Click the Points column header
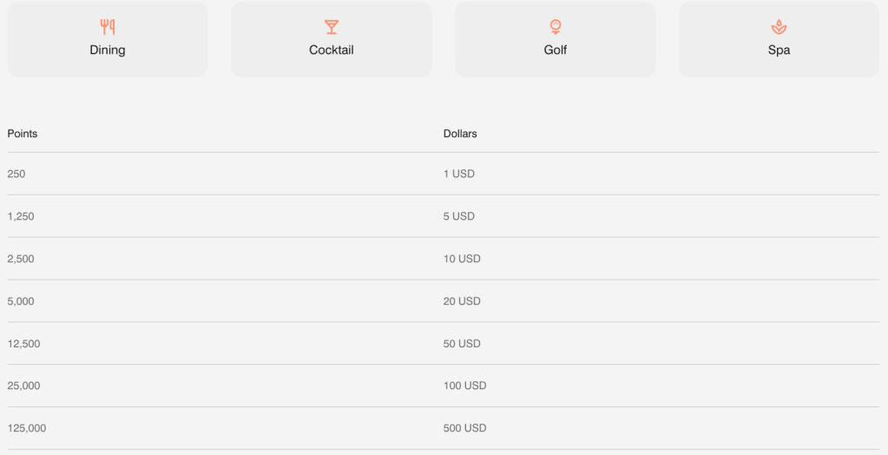Image resolution: width=888 pixels, height=455 pixels. tap(23, 134)
